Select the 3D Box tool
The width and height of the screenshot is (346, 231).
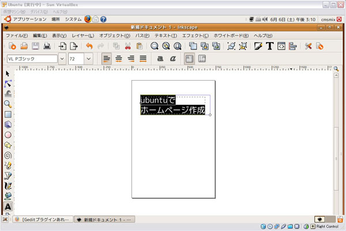click(x=8, y=124)
